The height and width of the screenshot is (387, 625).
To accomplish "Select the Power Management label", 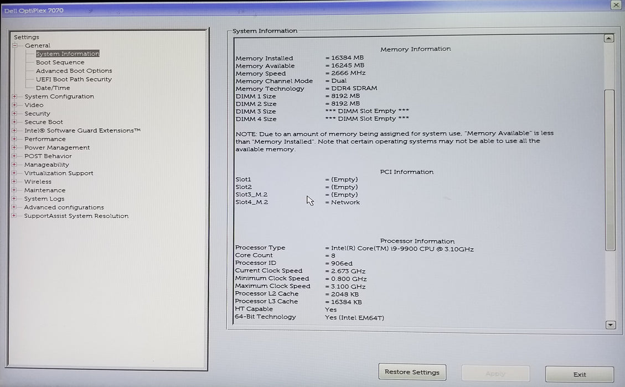I will [x=57, y=147].
